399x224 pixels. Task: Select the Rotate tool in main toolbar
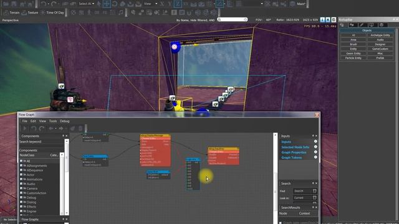[115, 4]
